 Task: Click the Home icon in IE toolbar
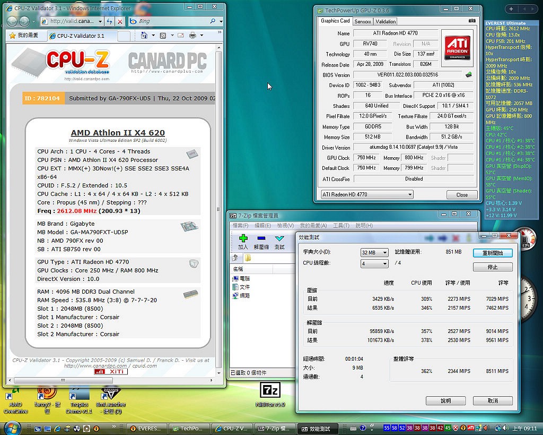(x=144, y=36)
